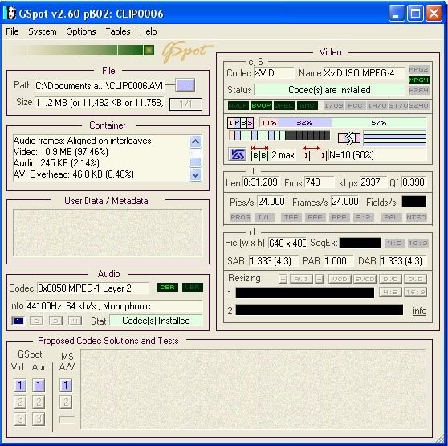Click the Container list down arrow
The image size is (448, 446).
[x=196, y=174]
